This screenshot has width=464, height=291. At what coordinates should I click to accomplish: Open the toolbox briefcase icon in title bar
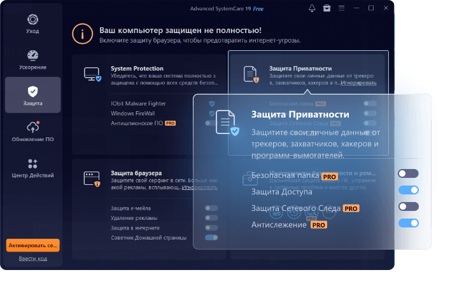pos(327,8)
